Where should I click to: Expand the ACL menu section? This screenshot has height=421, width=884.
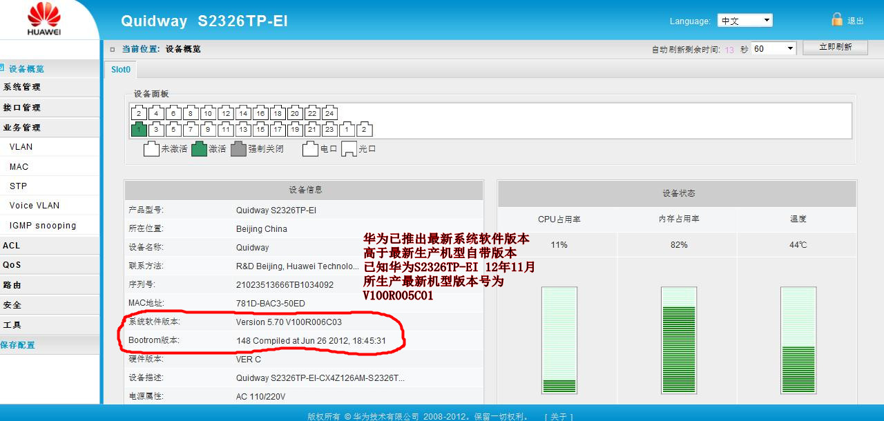(x=50, y=246)
